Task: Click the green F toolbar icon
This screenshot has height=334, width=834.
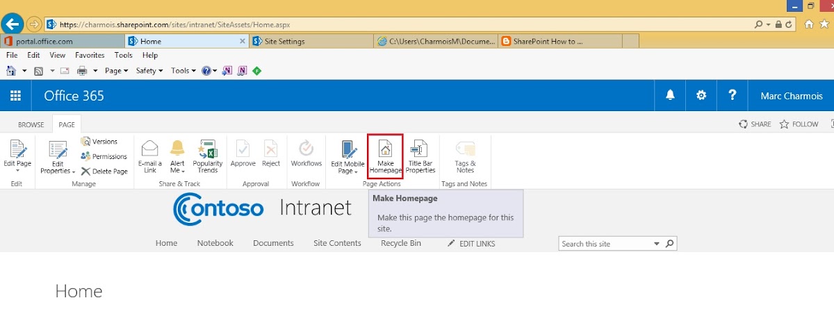Action: tap(256, 71)
